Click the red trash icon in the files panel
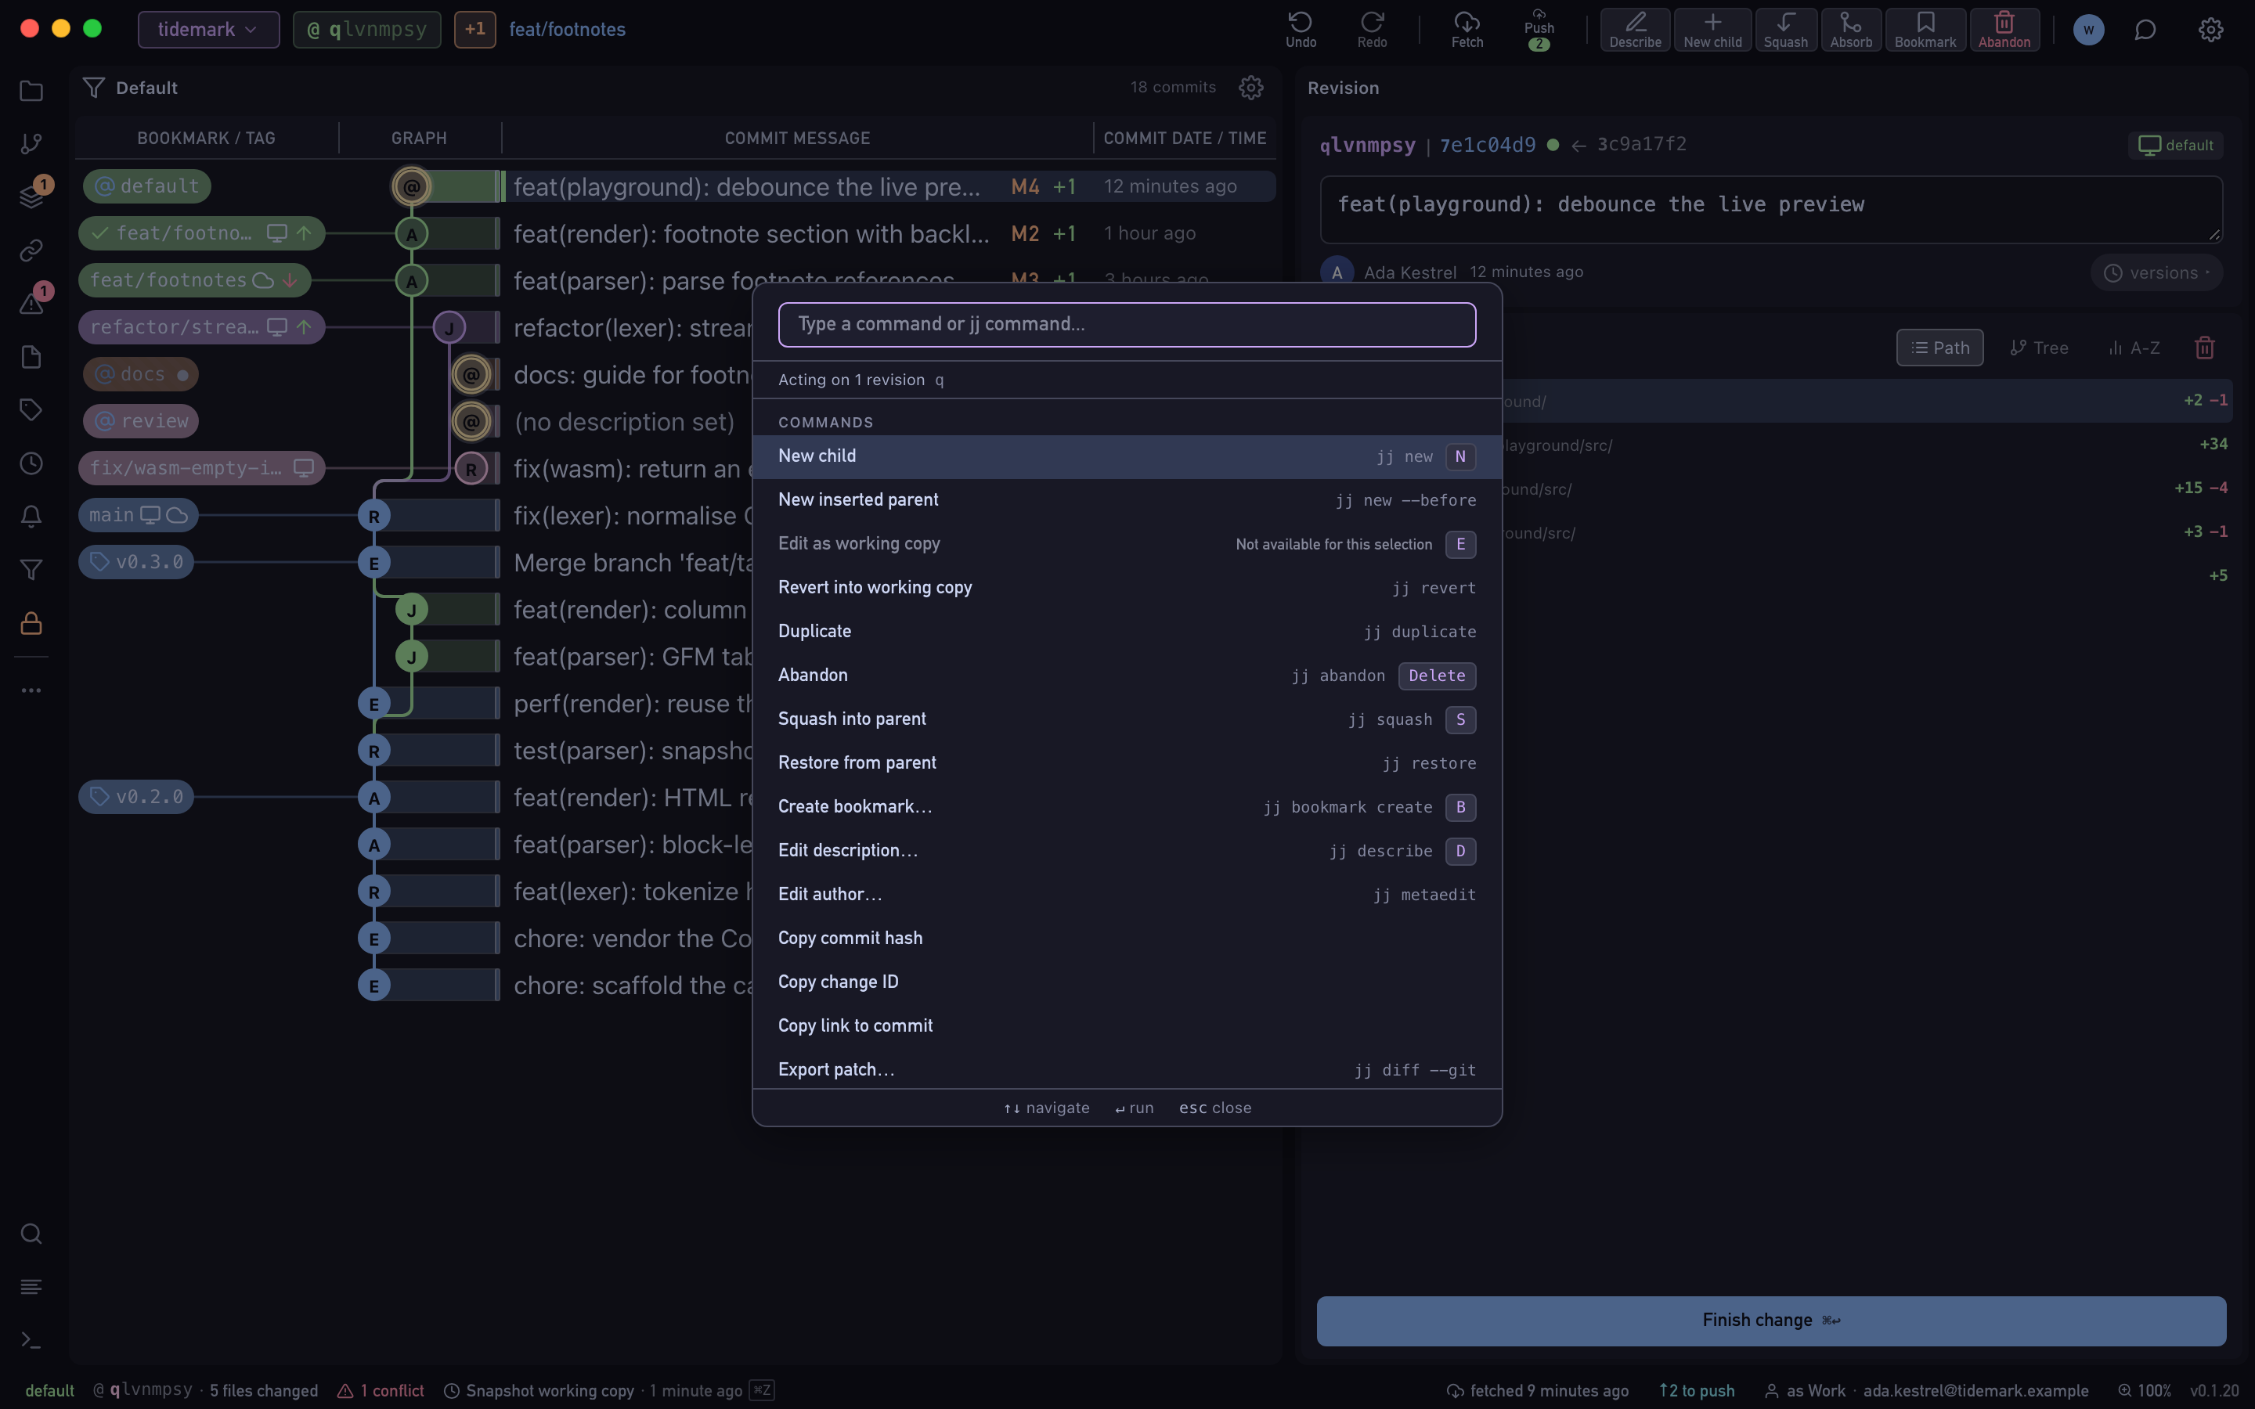2255x1409 pixels. [2205, 348]
